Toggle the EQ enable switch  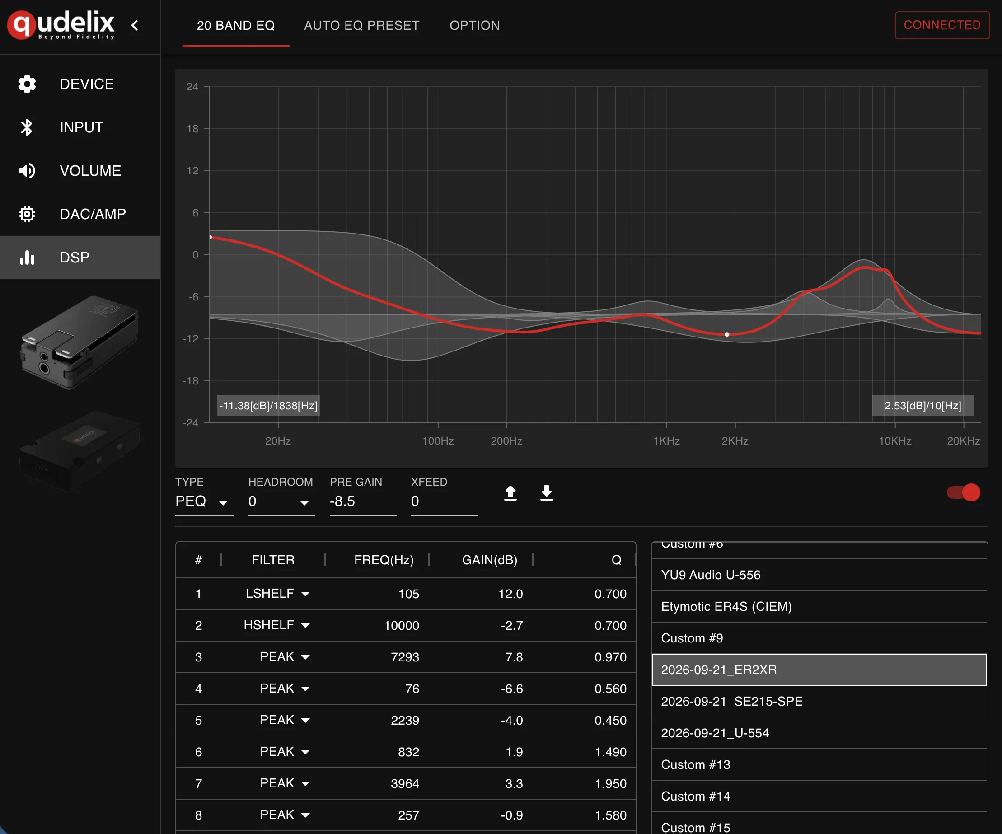964,492
